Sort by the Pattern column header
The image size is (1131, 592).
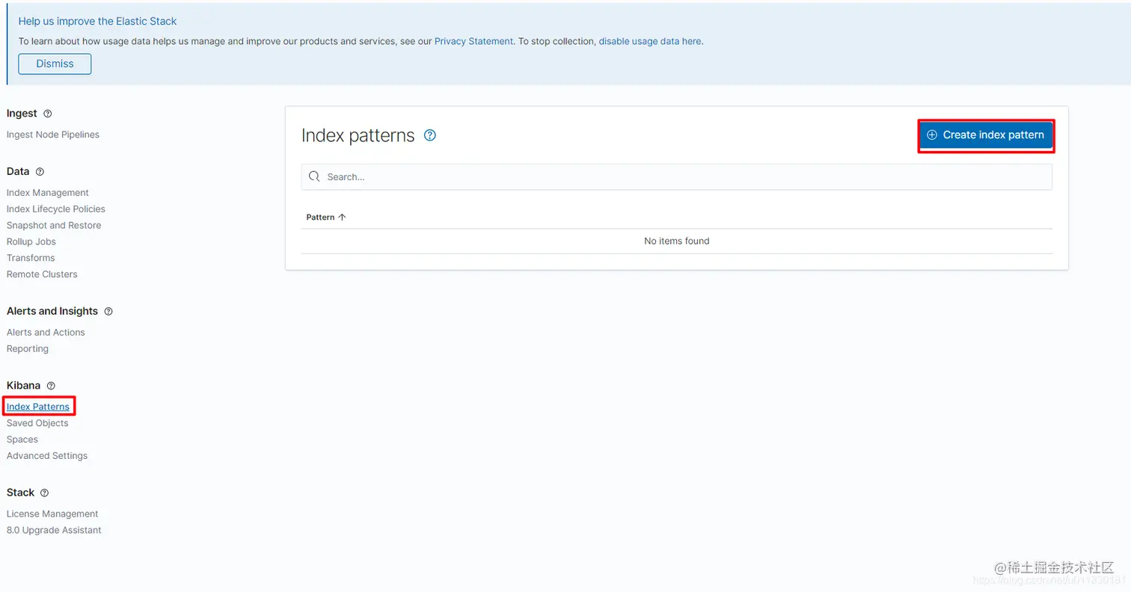click(x=326, y=217)
